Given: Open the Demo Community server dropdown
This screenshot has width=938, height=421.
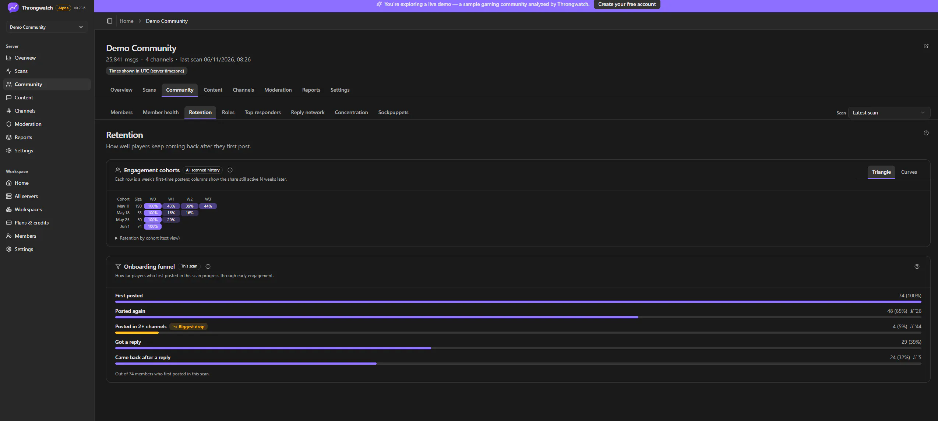Looking at the screenshot, I should coord(47,27).
